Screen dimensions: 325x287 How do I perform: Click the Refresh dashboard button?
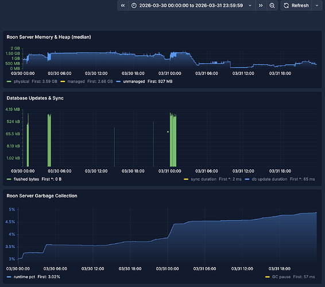click(296, 6)
